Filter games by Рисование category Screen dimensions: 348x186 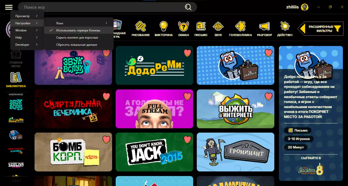pyautogui.click(x=141, y=29)
